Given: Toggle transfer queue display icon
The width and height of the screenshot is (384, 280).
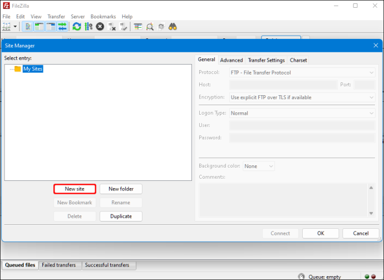Looking at the screenshot, I should pyautogui.click(x=62, y=27).
